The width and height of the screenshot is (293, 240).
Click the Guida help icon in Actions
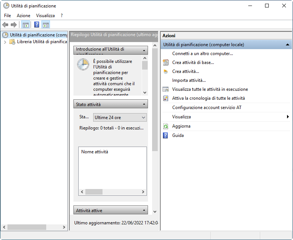point(166,135)
